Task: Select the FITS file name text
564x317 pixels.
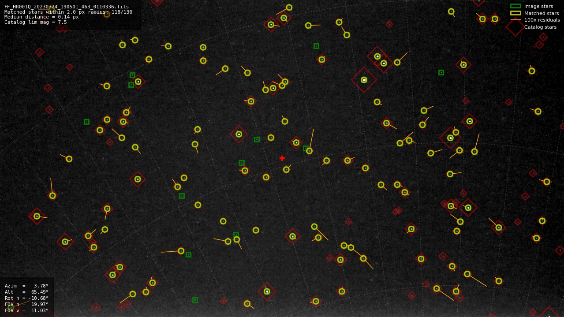Action: click(x=67, y=7)
